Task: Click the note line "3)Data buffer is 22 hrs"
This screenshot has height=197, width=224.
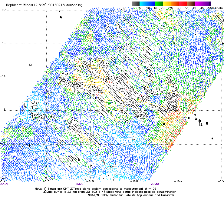Action: tap(110, 192)
